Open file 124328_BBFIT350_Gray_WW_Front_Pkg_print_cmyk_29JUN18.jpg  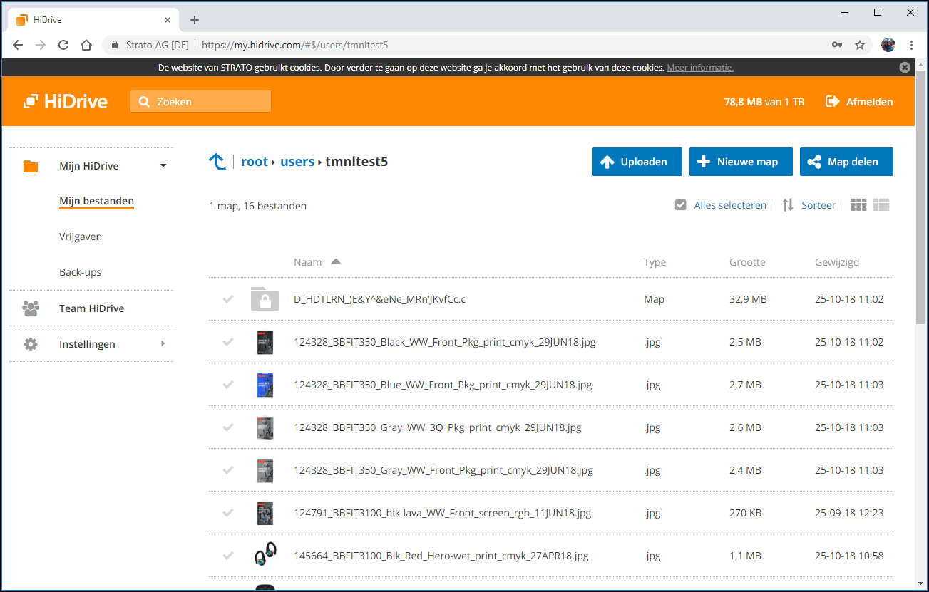point(443,470)
